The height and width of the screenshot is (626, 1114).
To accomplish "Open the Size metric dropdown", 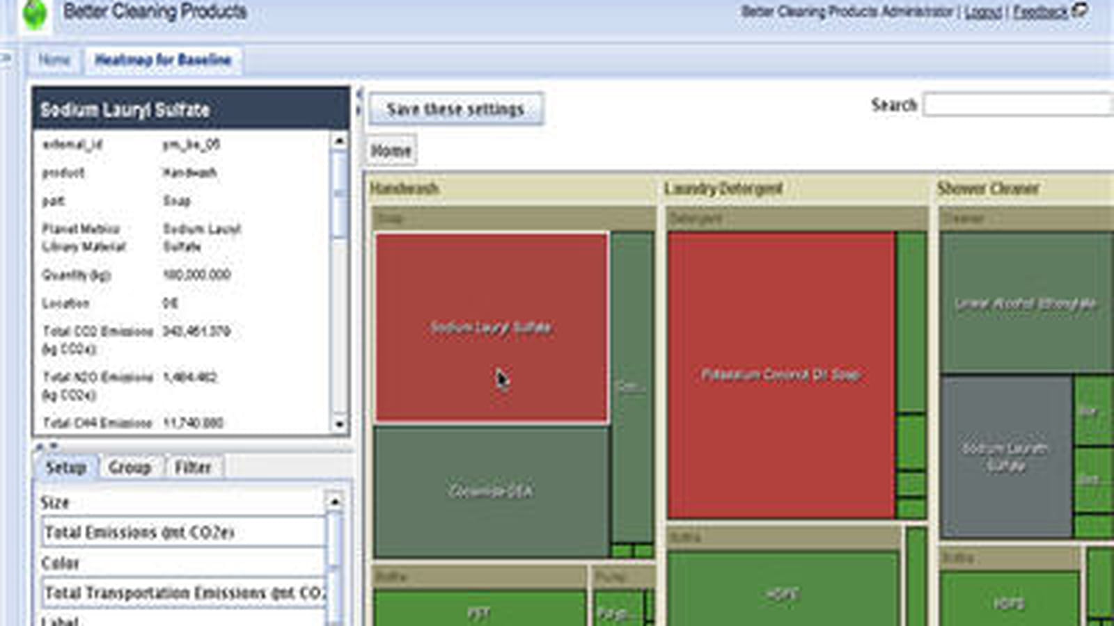I will pos(182,532).
